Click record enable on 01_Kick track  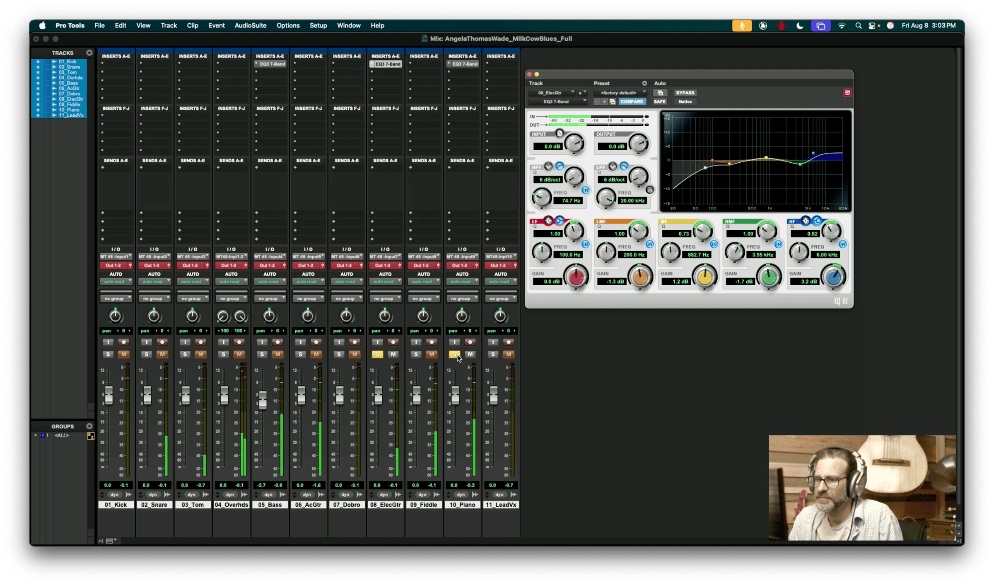click(x=123, y=342)
